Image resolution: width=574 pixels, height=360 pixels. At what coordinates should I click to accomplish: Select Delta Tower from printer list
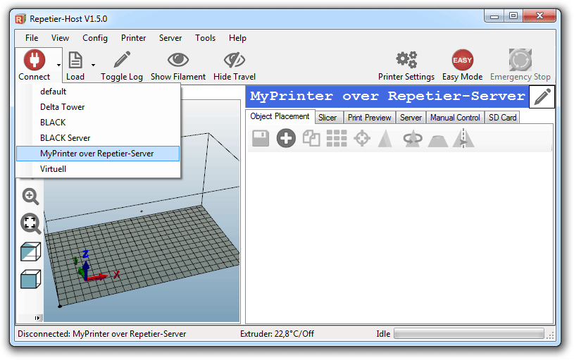63,107
